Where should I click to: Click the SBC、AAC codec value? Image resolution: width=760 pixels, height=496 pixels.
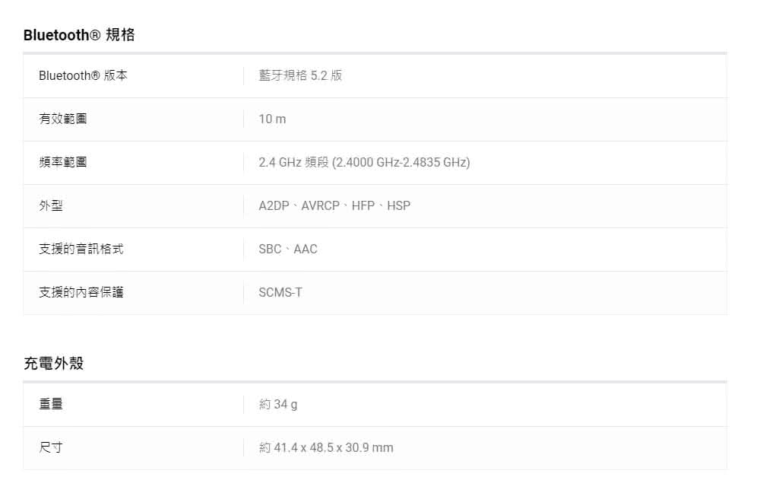[x=288, y=249]
